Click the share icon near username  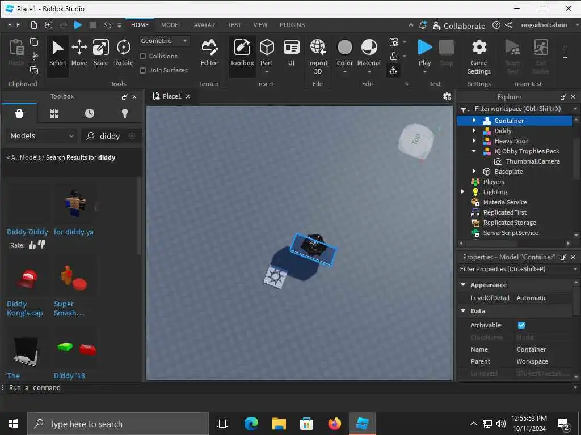coord(508,25)
